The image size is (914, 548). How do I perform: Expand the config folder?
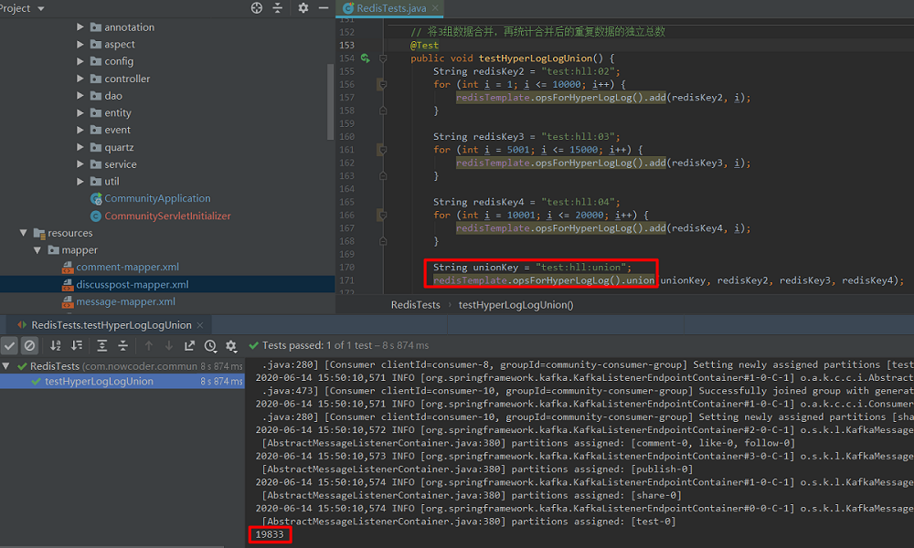coord(80,61)
